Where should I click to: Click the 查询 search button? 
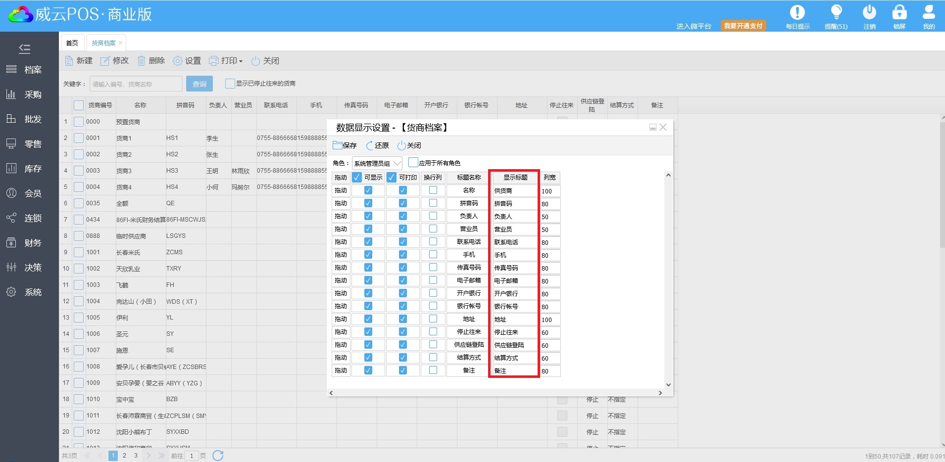pos(199,84)
